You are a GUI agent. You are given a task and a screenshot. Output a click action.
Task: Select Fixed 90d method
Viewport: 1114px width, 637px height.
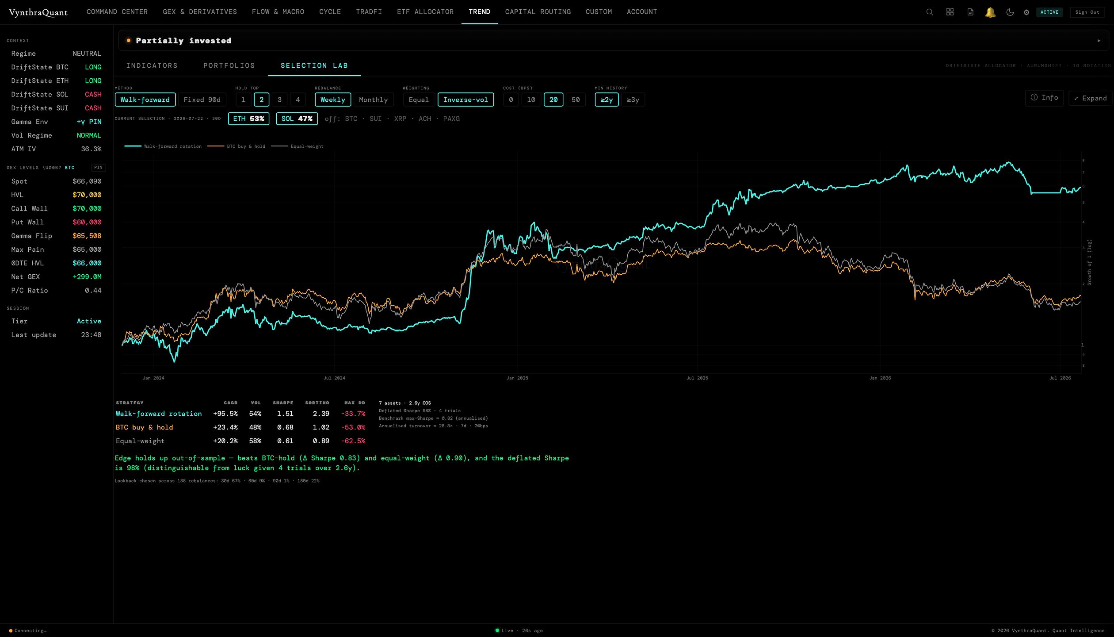(202, 100)
